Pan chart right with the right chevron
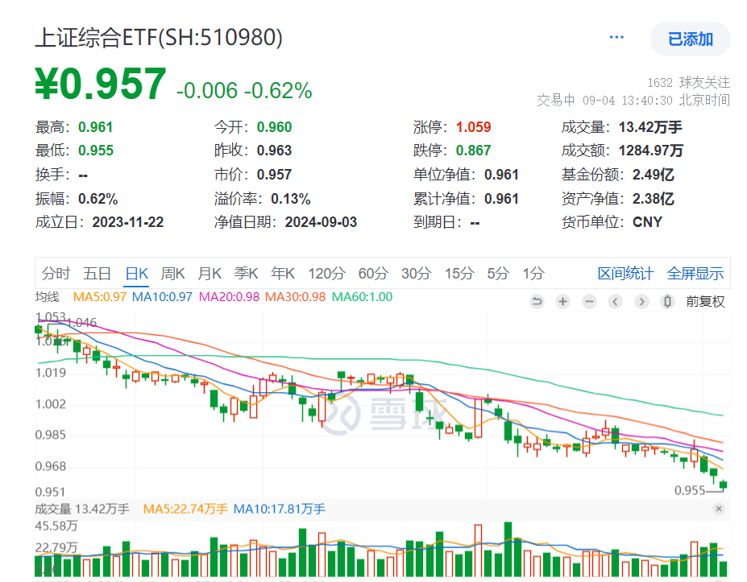 click(x=641, y=301)
